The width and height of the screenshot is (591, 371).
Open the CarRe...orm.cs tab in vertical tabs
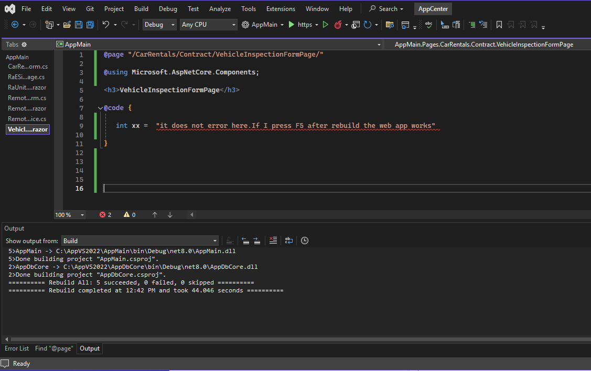tap(28, 67)
